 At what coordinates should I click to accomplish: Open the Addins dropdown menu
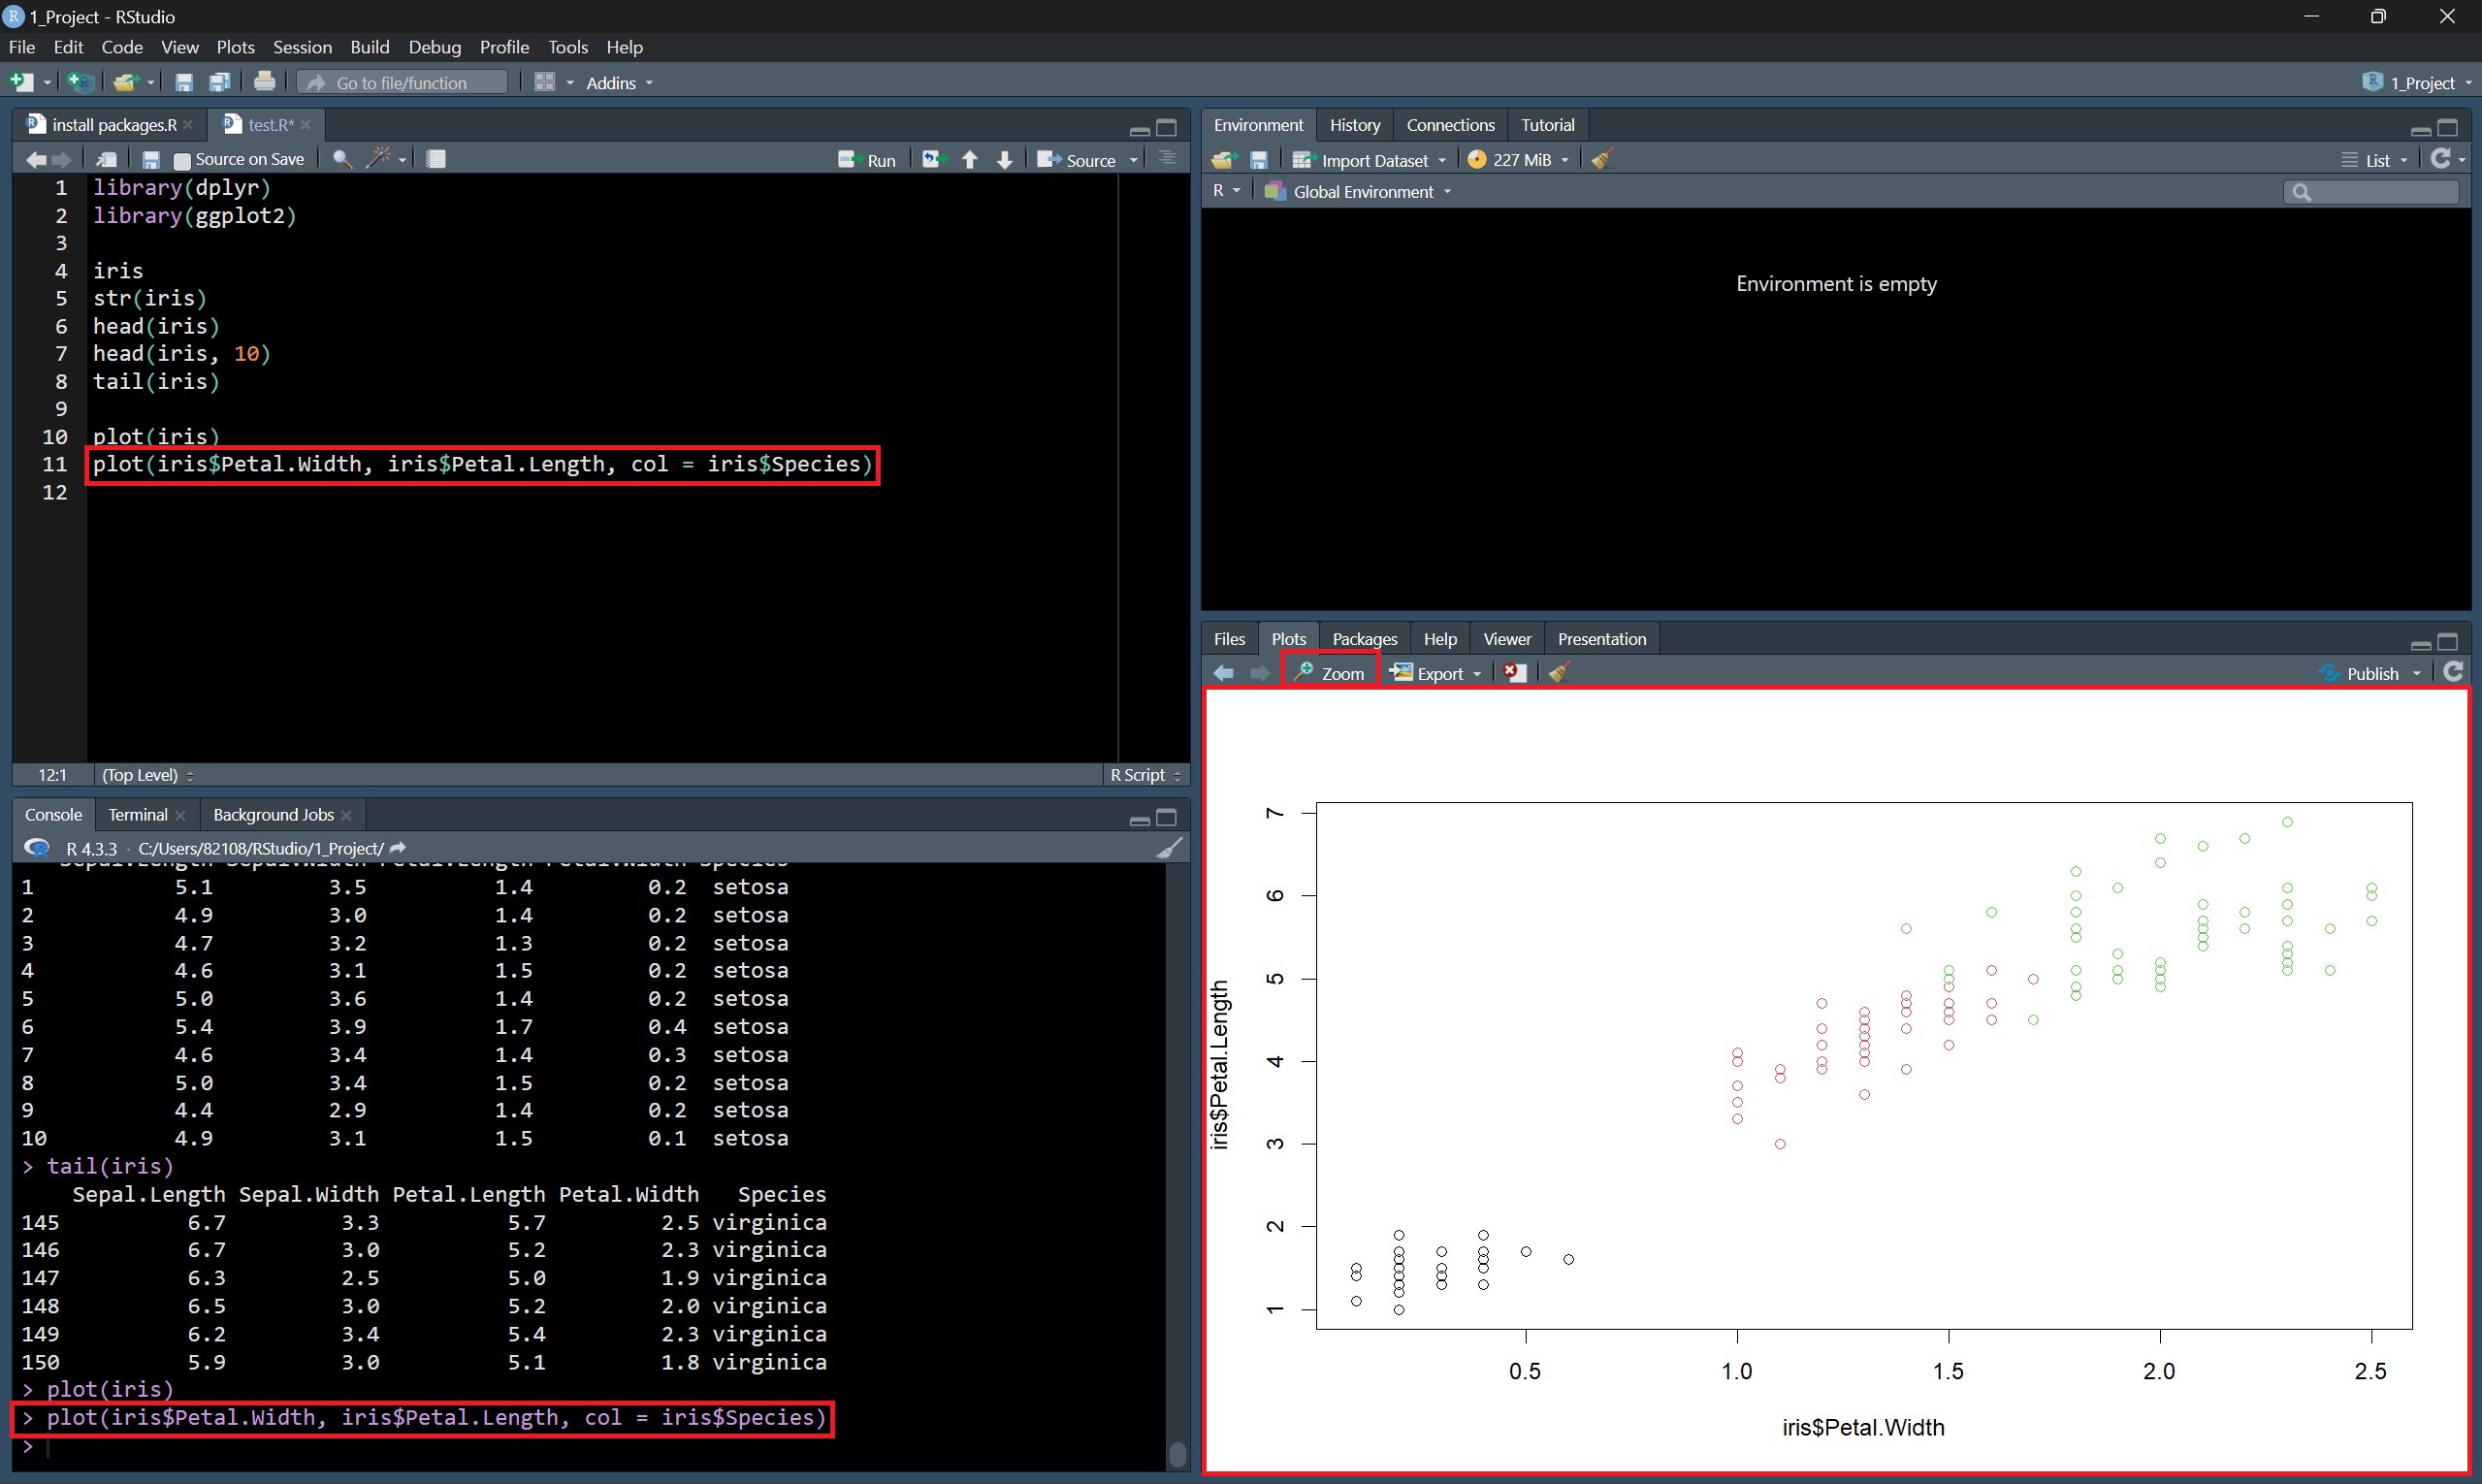click(x=618, y=83)
